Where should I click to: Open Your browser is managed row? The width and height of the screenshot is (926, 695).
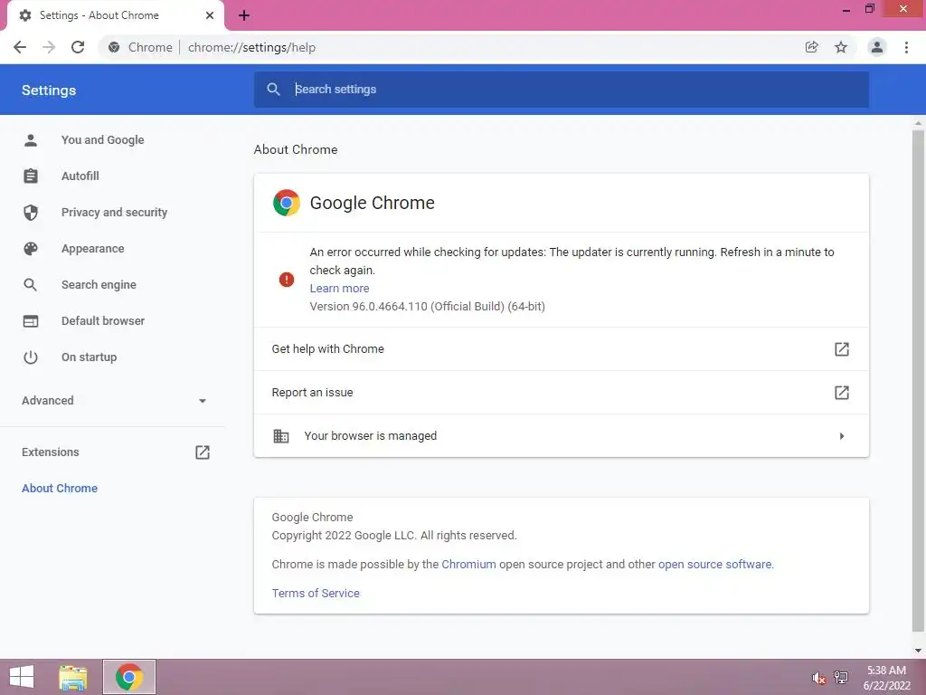[x=561, y=436]
